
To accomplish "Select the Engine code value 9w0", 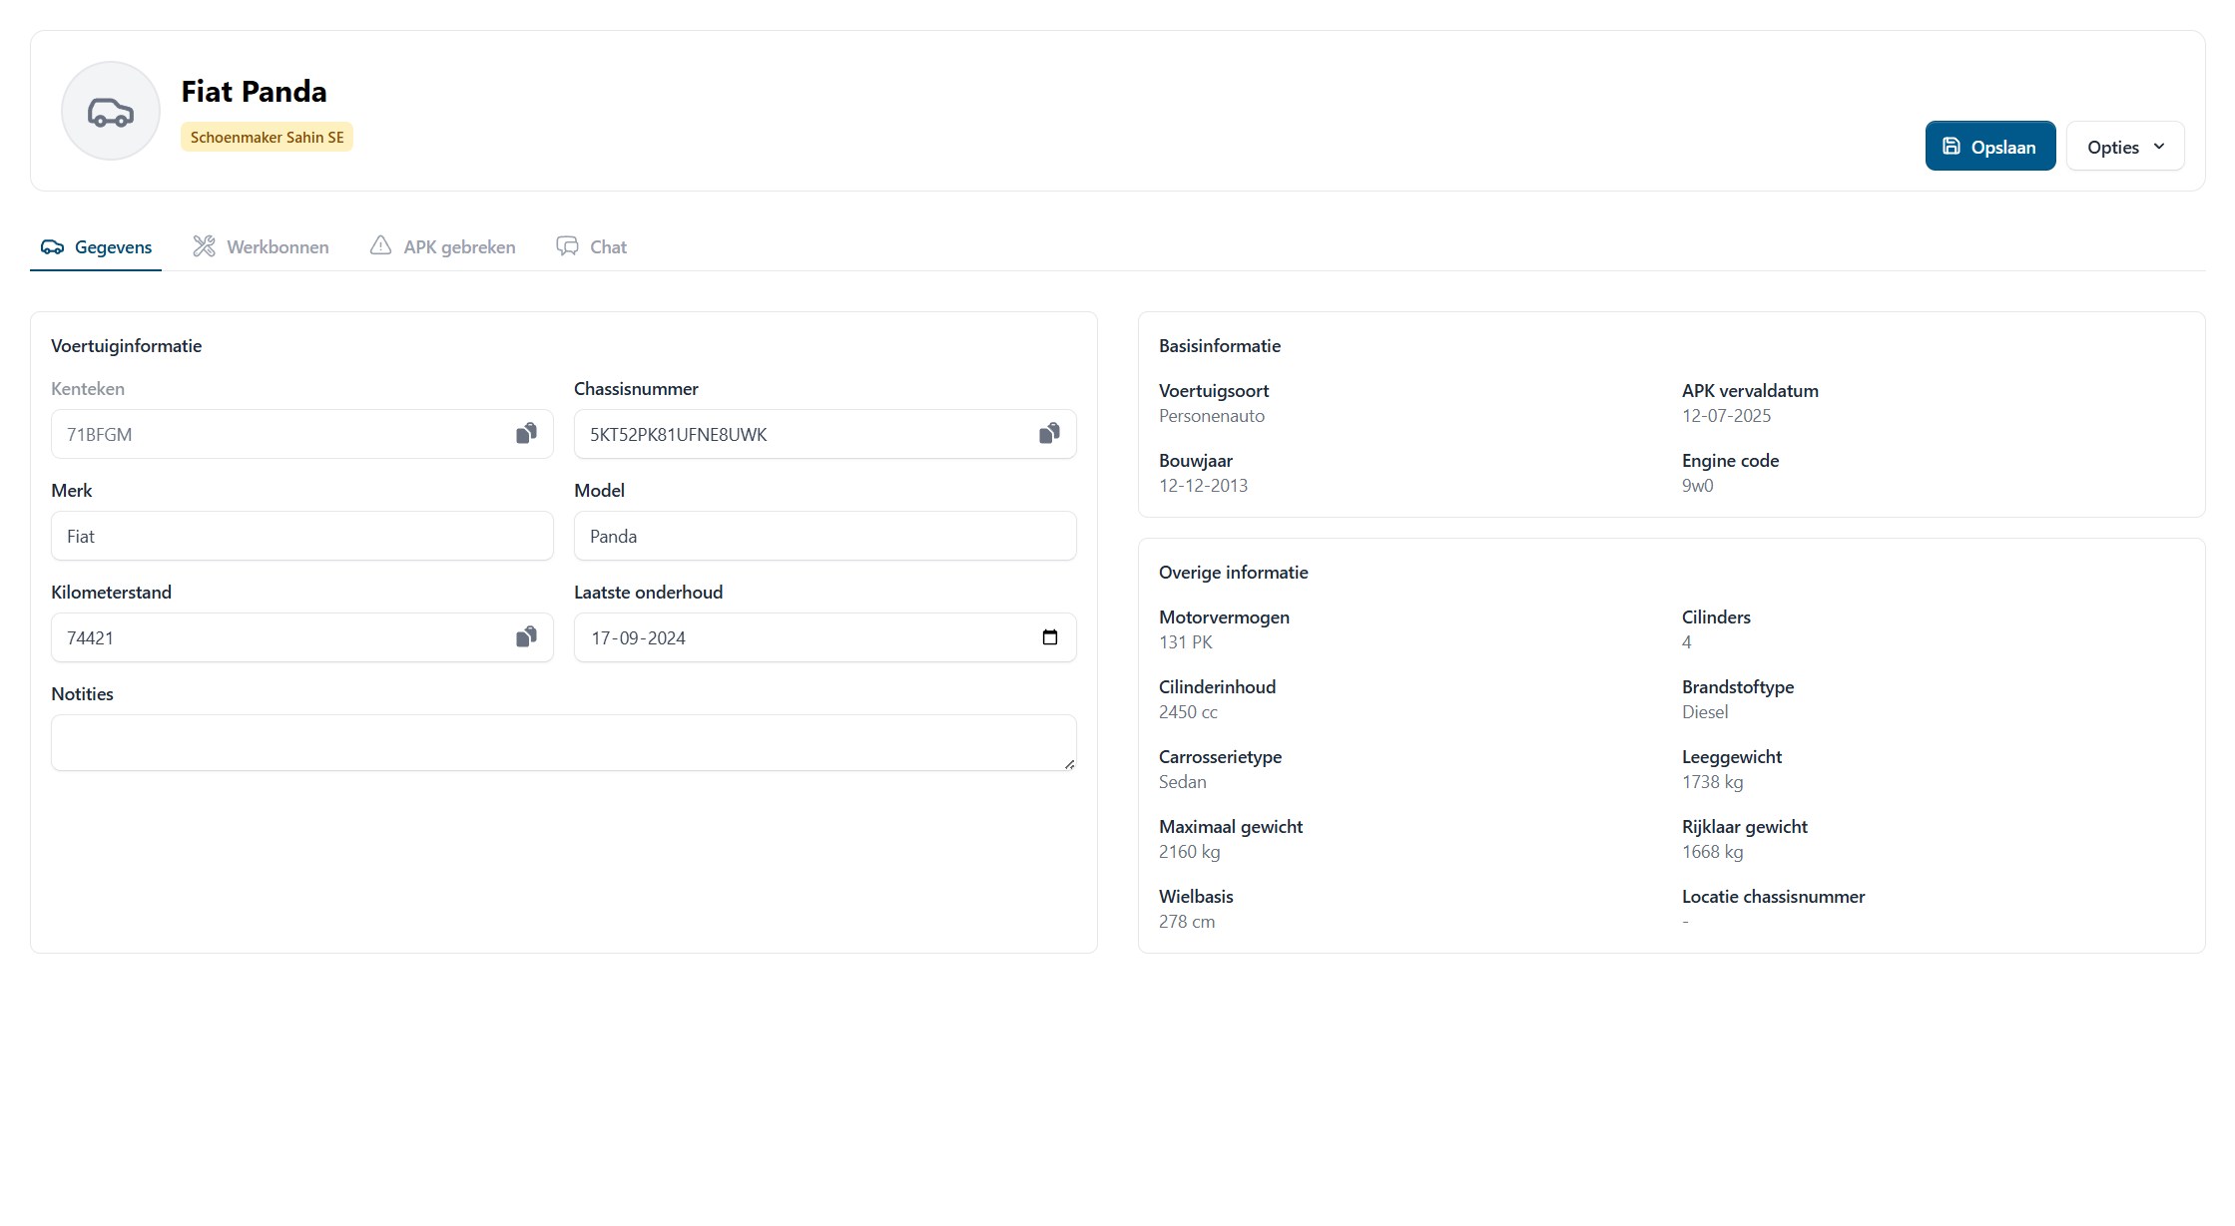I will tap(1697, 486).
